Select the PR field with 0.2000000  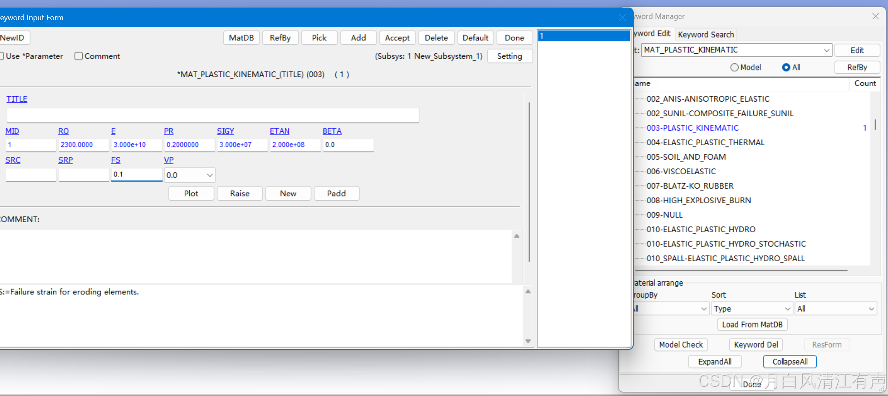[189, 145]
